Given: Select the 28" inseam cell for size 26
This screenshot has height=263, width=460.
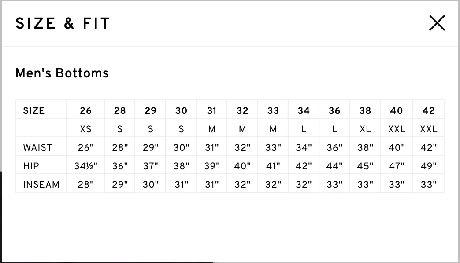Looking at the screenshot, I should 85,184.
